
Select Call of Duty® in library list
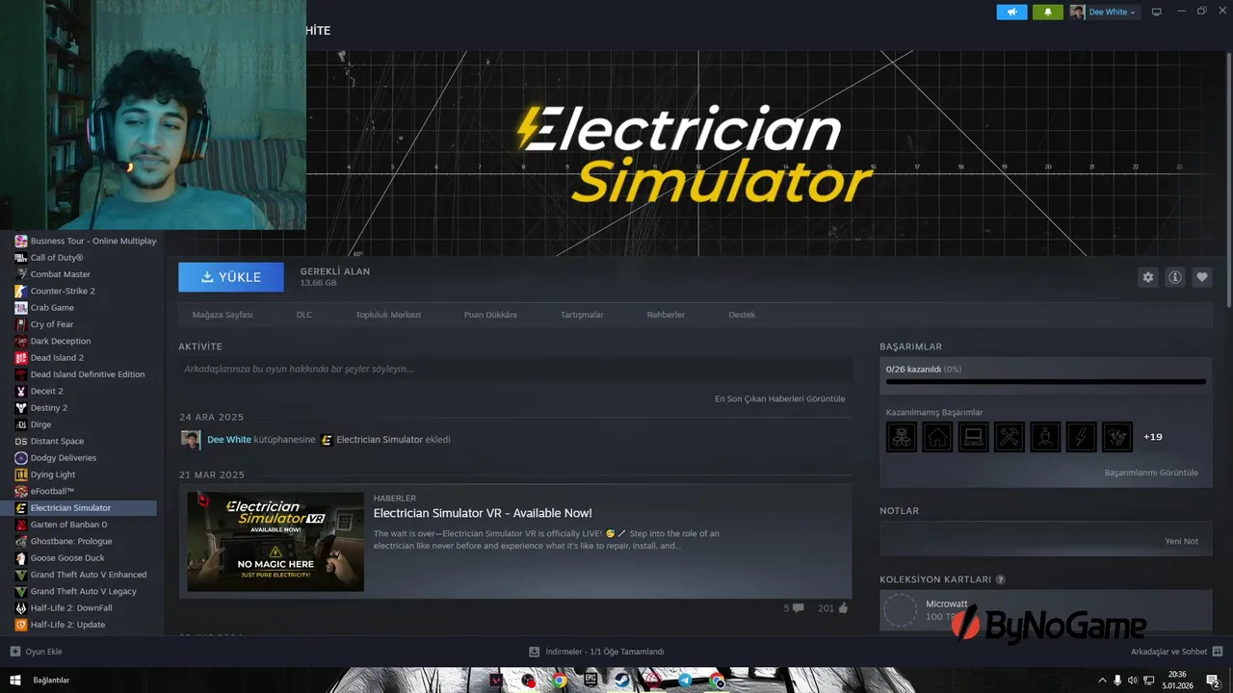57,258
